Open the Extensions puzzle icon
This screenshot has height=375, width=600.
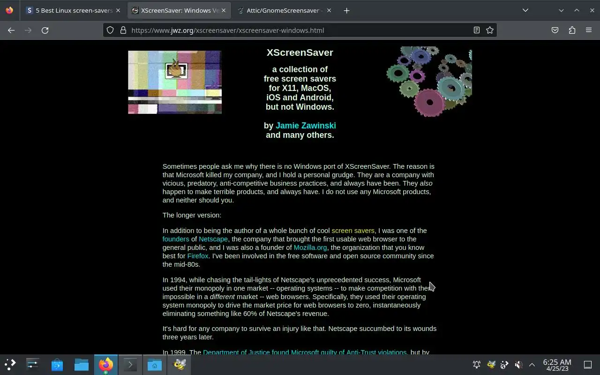click(x=572, y=30)
